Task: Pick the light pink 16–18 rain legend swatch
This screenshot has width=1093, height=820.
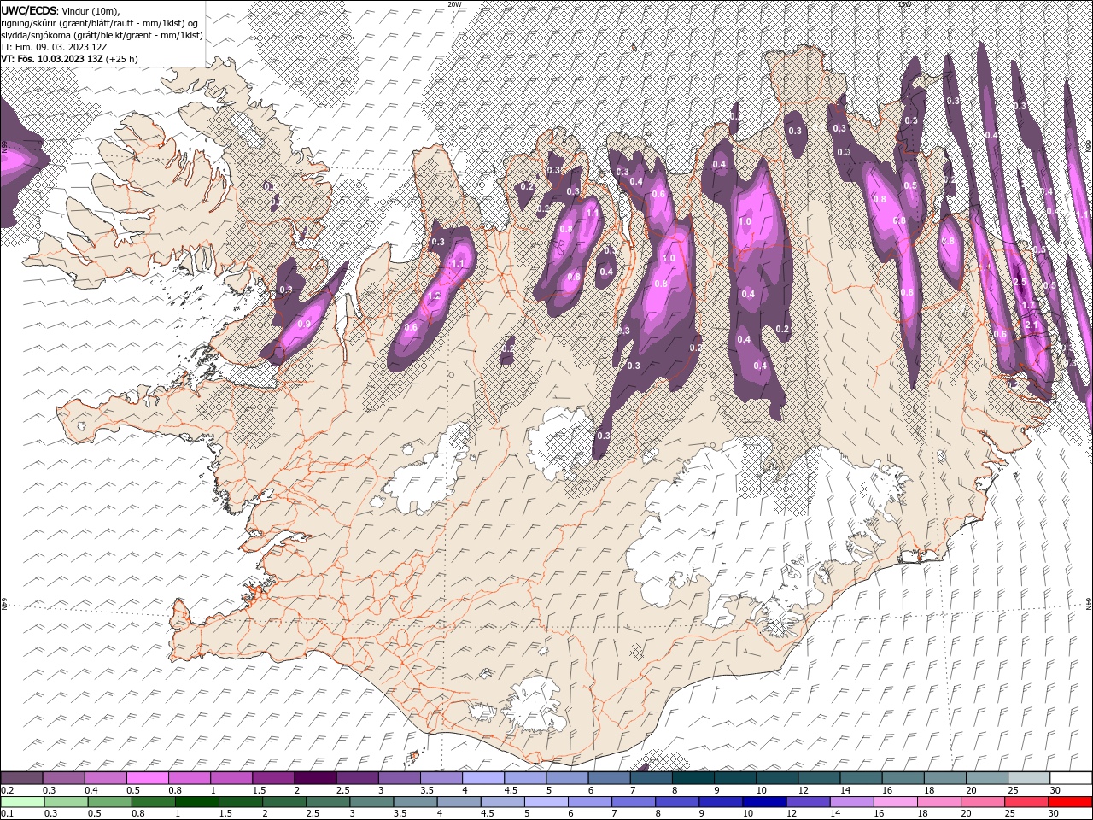Action: [x=895, y=802]
